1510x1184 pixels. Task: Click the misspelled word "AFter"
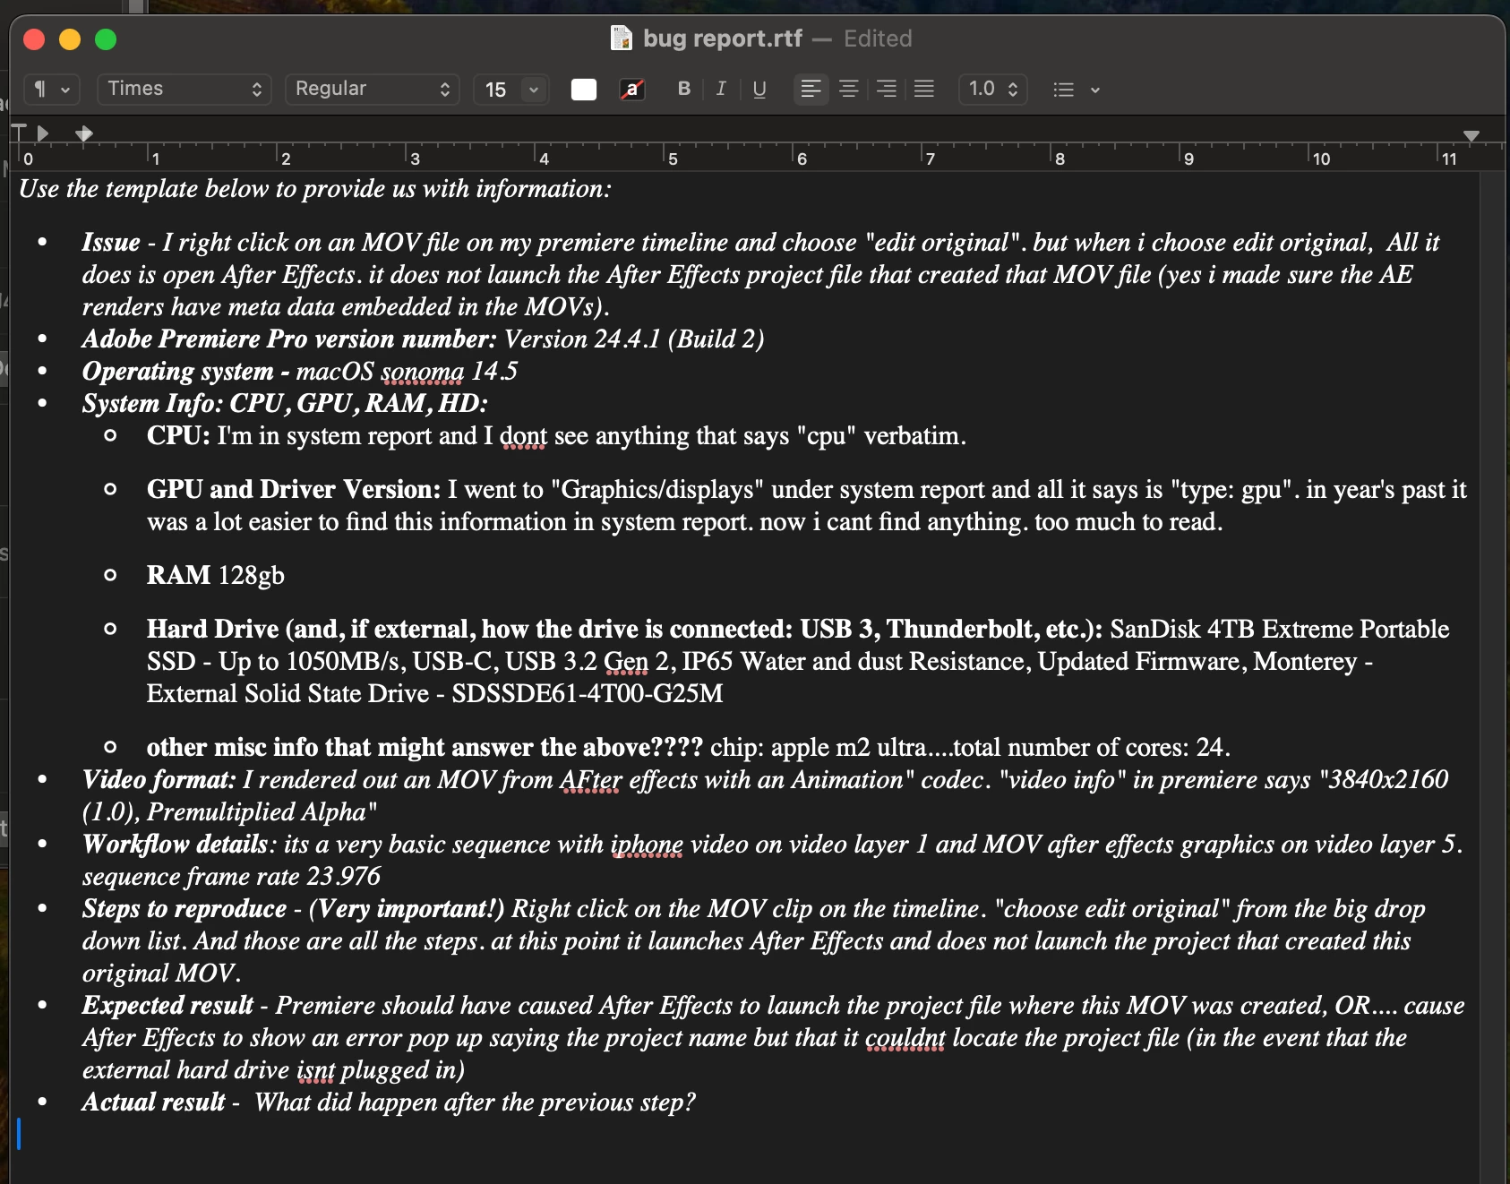(590, 779)
